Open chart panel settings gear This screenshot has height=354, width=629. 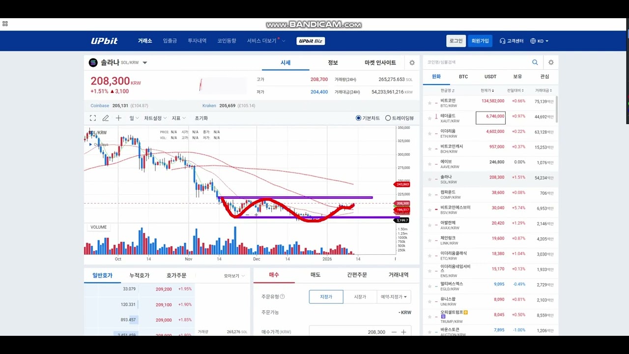[412, 62]
